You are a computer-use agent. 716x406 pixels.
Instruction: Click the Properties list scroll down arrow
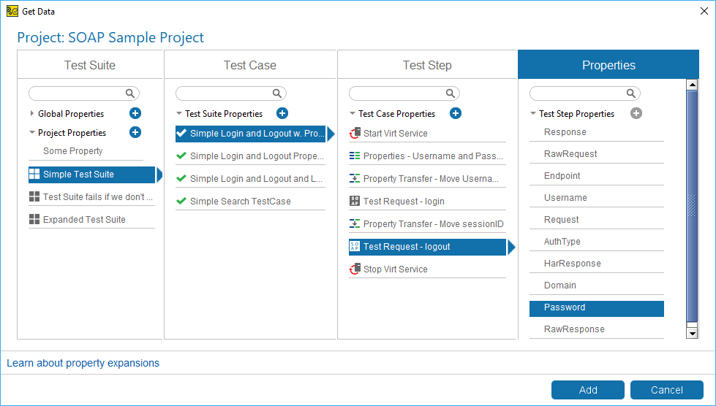click(x=693, y=334)
